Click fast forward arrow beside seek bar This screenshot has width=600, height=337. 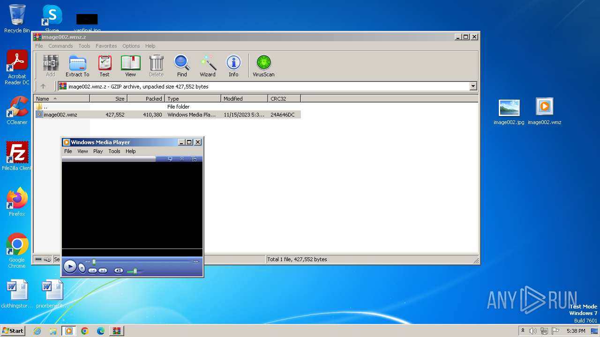click(x=196, y=262)
